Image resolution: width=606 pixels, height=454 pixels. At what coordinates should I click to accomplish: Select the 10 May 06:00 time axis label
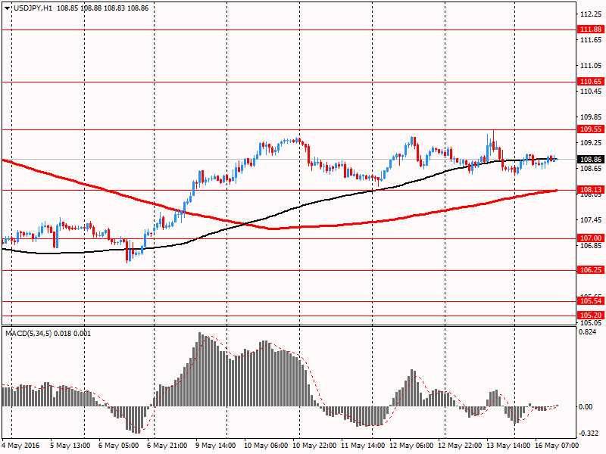(266, 446)
